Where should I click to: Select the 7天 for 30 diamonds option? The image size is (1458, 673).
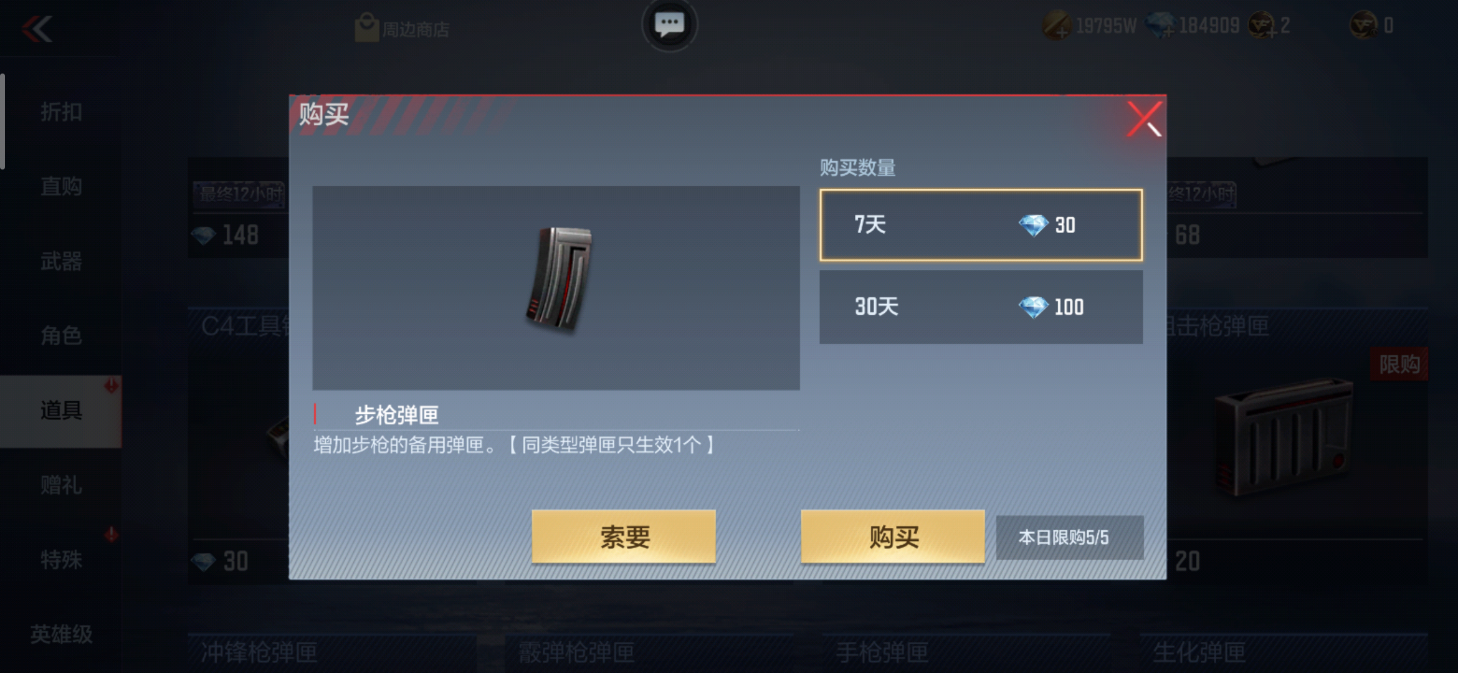pyautogui.click(x=981, y=225)
